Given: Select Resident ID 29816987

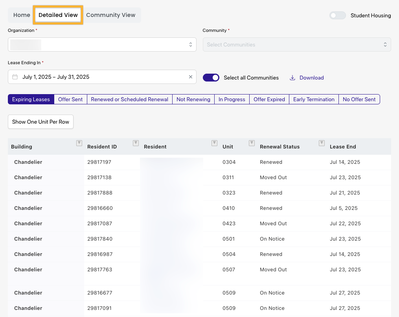Looking at the screenshot, I should click(x=100, y=254).
